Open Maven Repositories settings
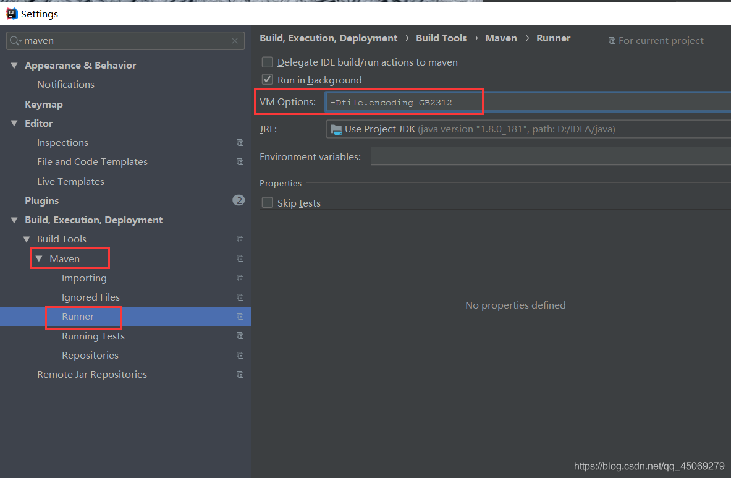This screenshot has width=731, height=478. click(90, 356)
